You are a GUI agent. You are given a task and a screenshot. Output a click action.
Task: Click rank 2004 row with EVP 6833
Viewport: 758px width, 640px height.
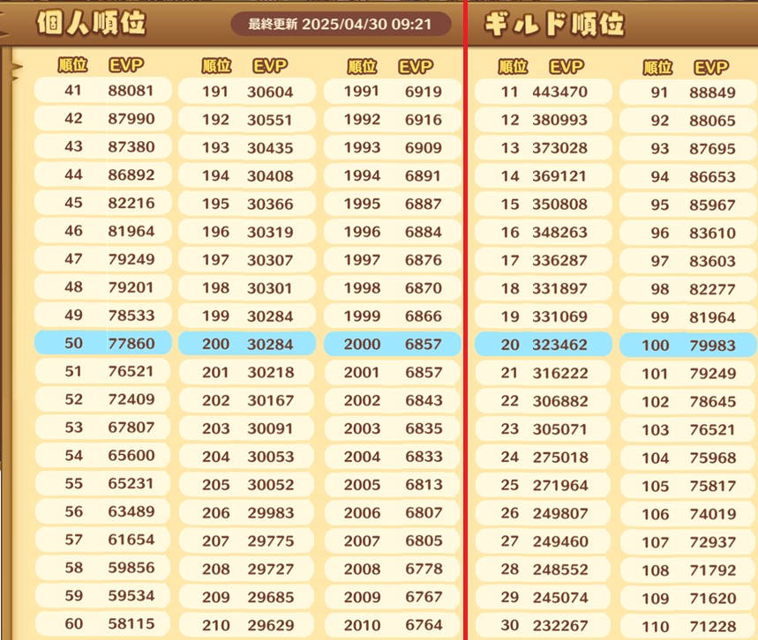393,457
